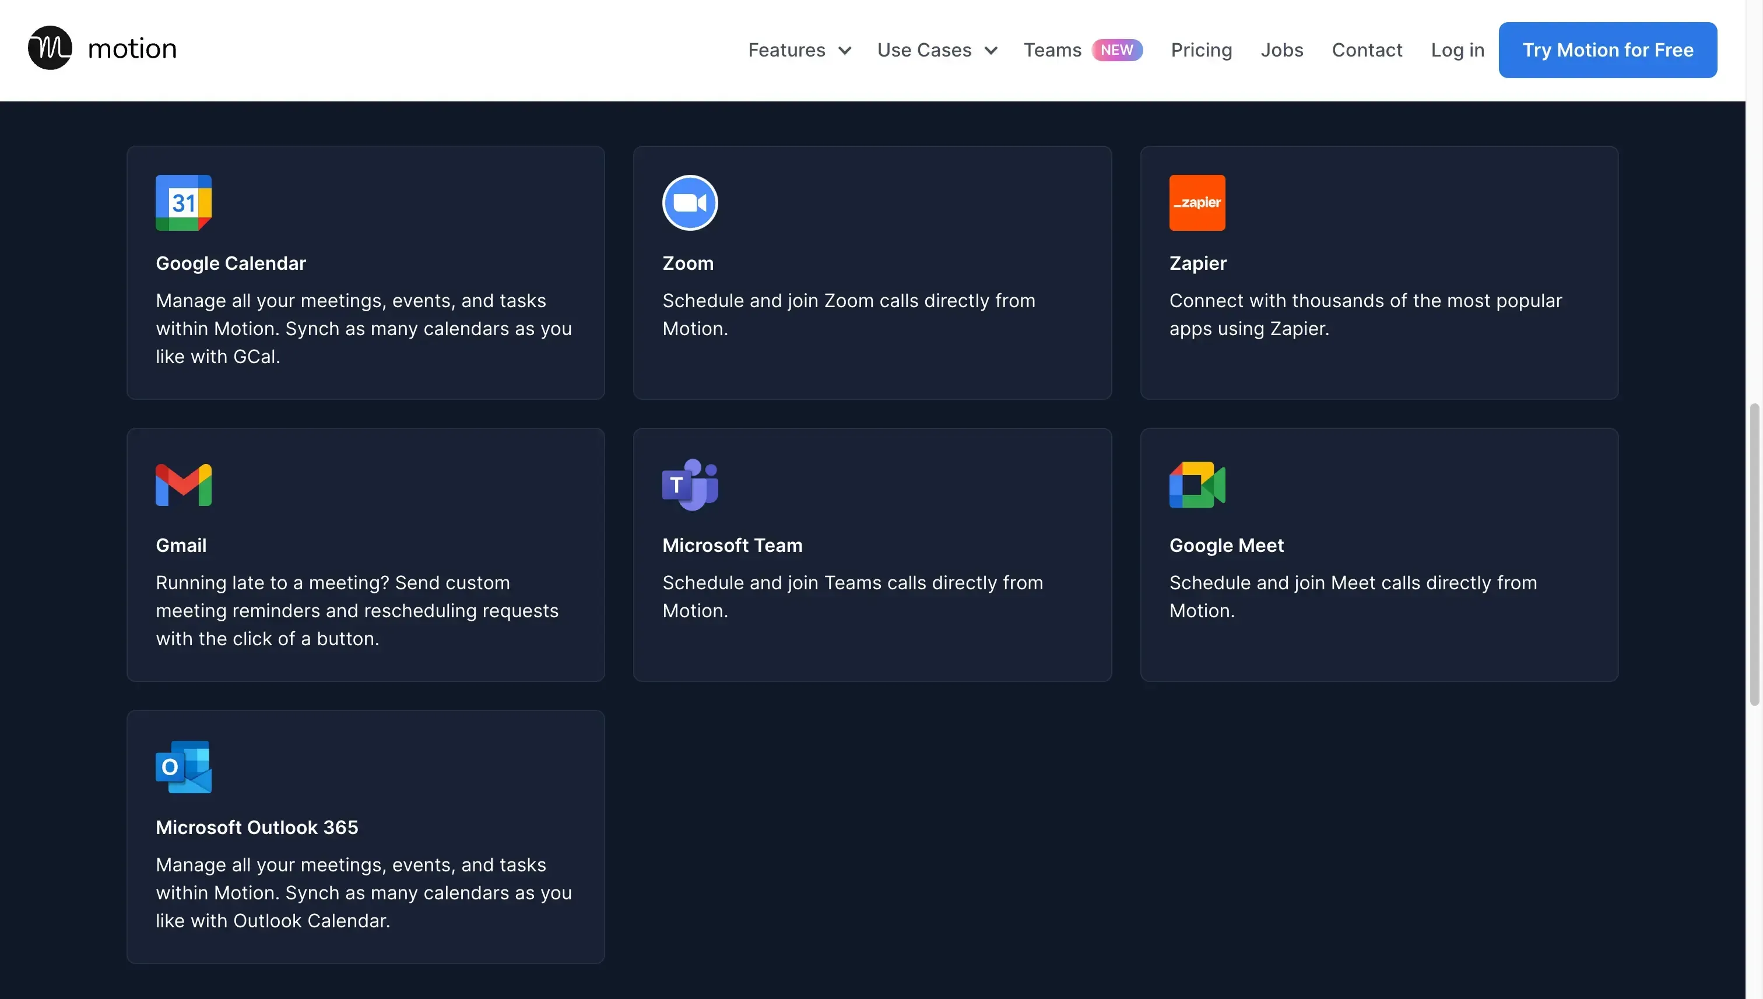This screenshot has height=999, width=1763.
Task: Click the Try Motion for Free button
Action: point(1607,50)
